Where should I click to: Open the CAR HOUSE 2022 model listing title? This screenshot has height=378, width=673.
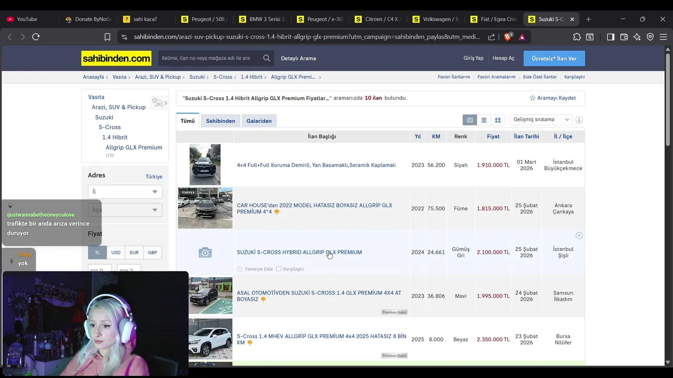tap(314, 208)
